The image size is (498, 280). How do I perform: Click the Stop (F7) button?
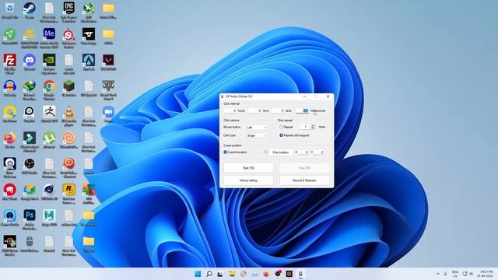coord(304,168)
